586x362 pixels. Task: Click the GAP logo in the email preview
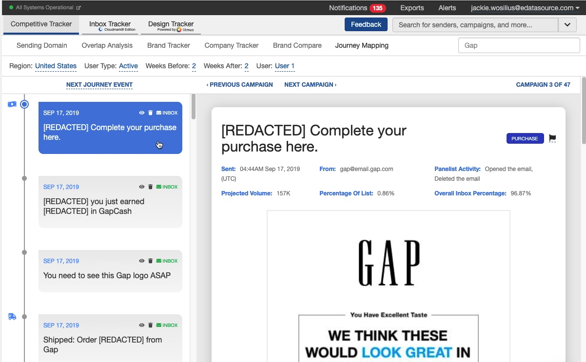click(389, 263)
